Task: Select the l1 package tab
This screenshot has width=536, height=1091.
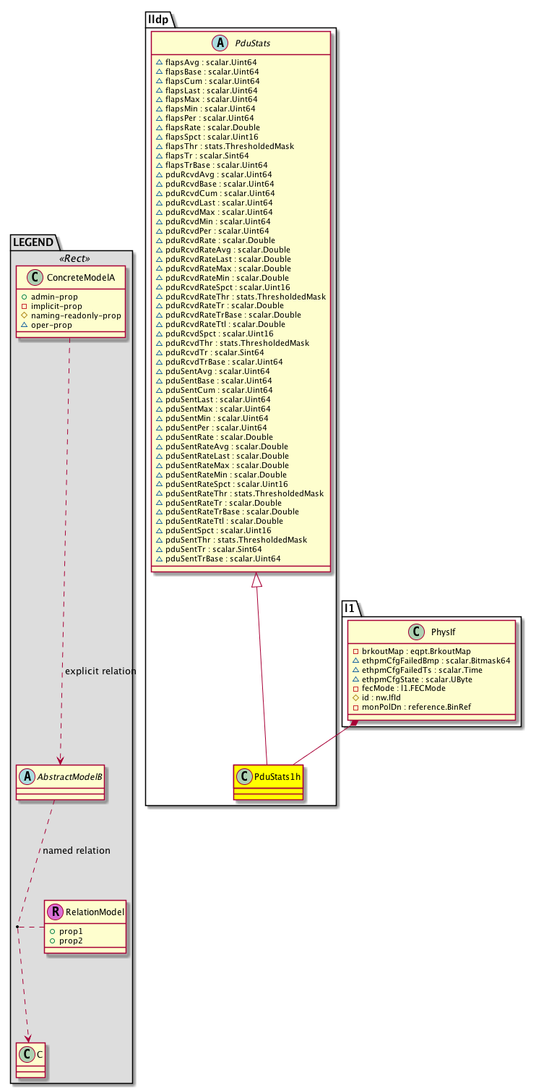Action: click(350, 608)
